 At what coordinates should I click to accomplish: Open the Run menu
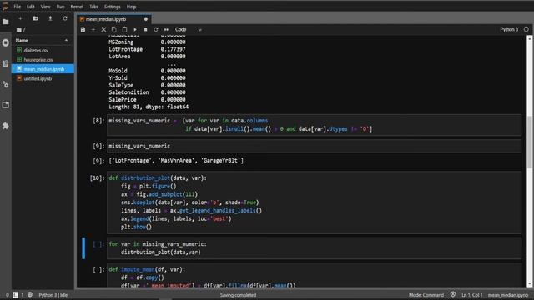point(60,7)
